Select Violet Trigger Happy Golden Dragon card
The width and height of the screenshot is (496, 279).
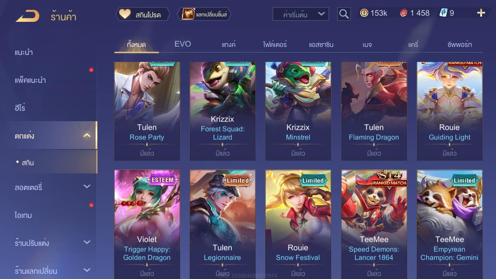click(x=147, y=225)
